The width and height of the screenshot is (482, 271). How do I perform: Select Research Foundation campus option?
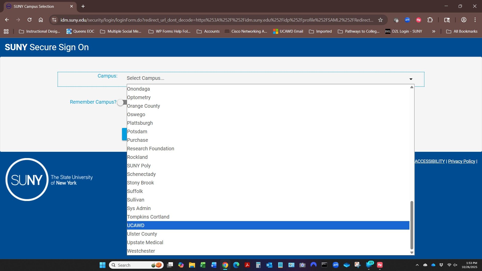tap(268, 149)
